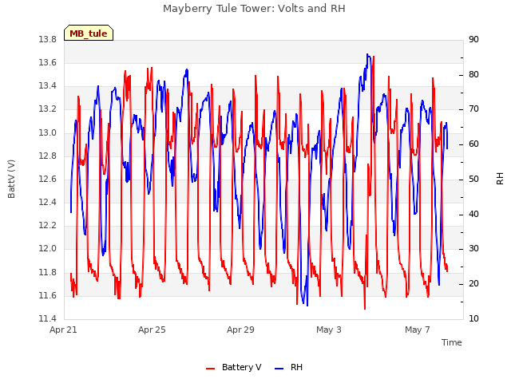Click the RH legend entry
The width and height of the screenshot is (511, 383).
[288, 367]
